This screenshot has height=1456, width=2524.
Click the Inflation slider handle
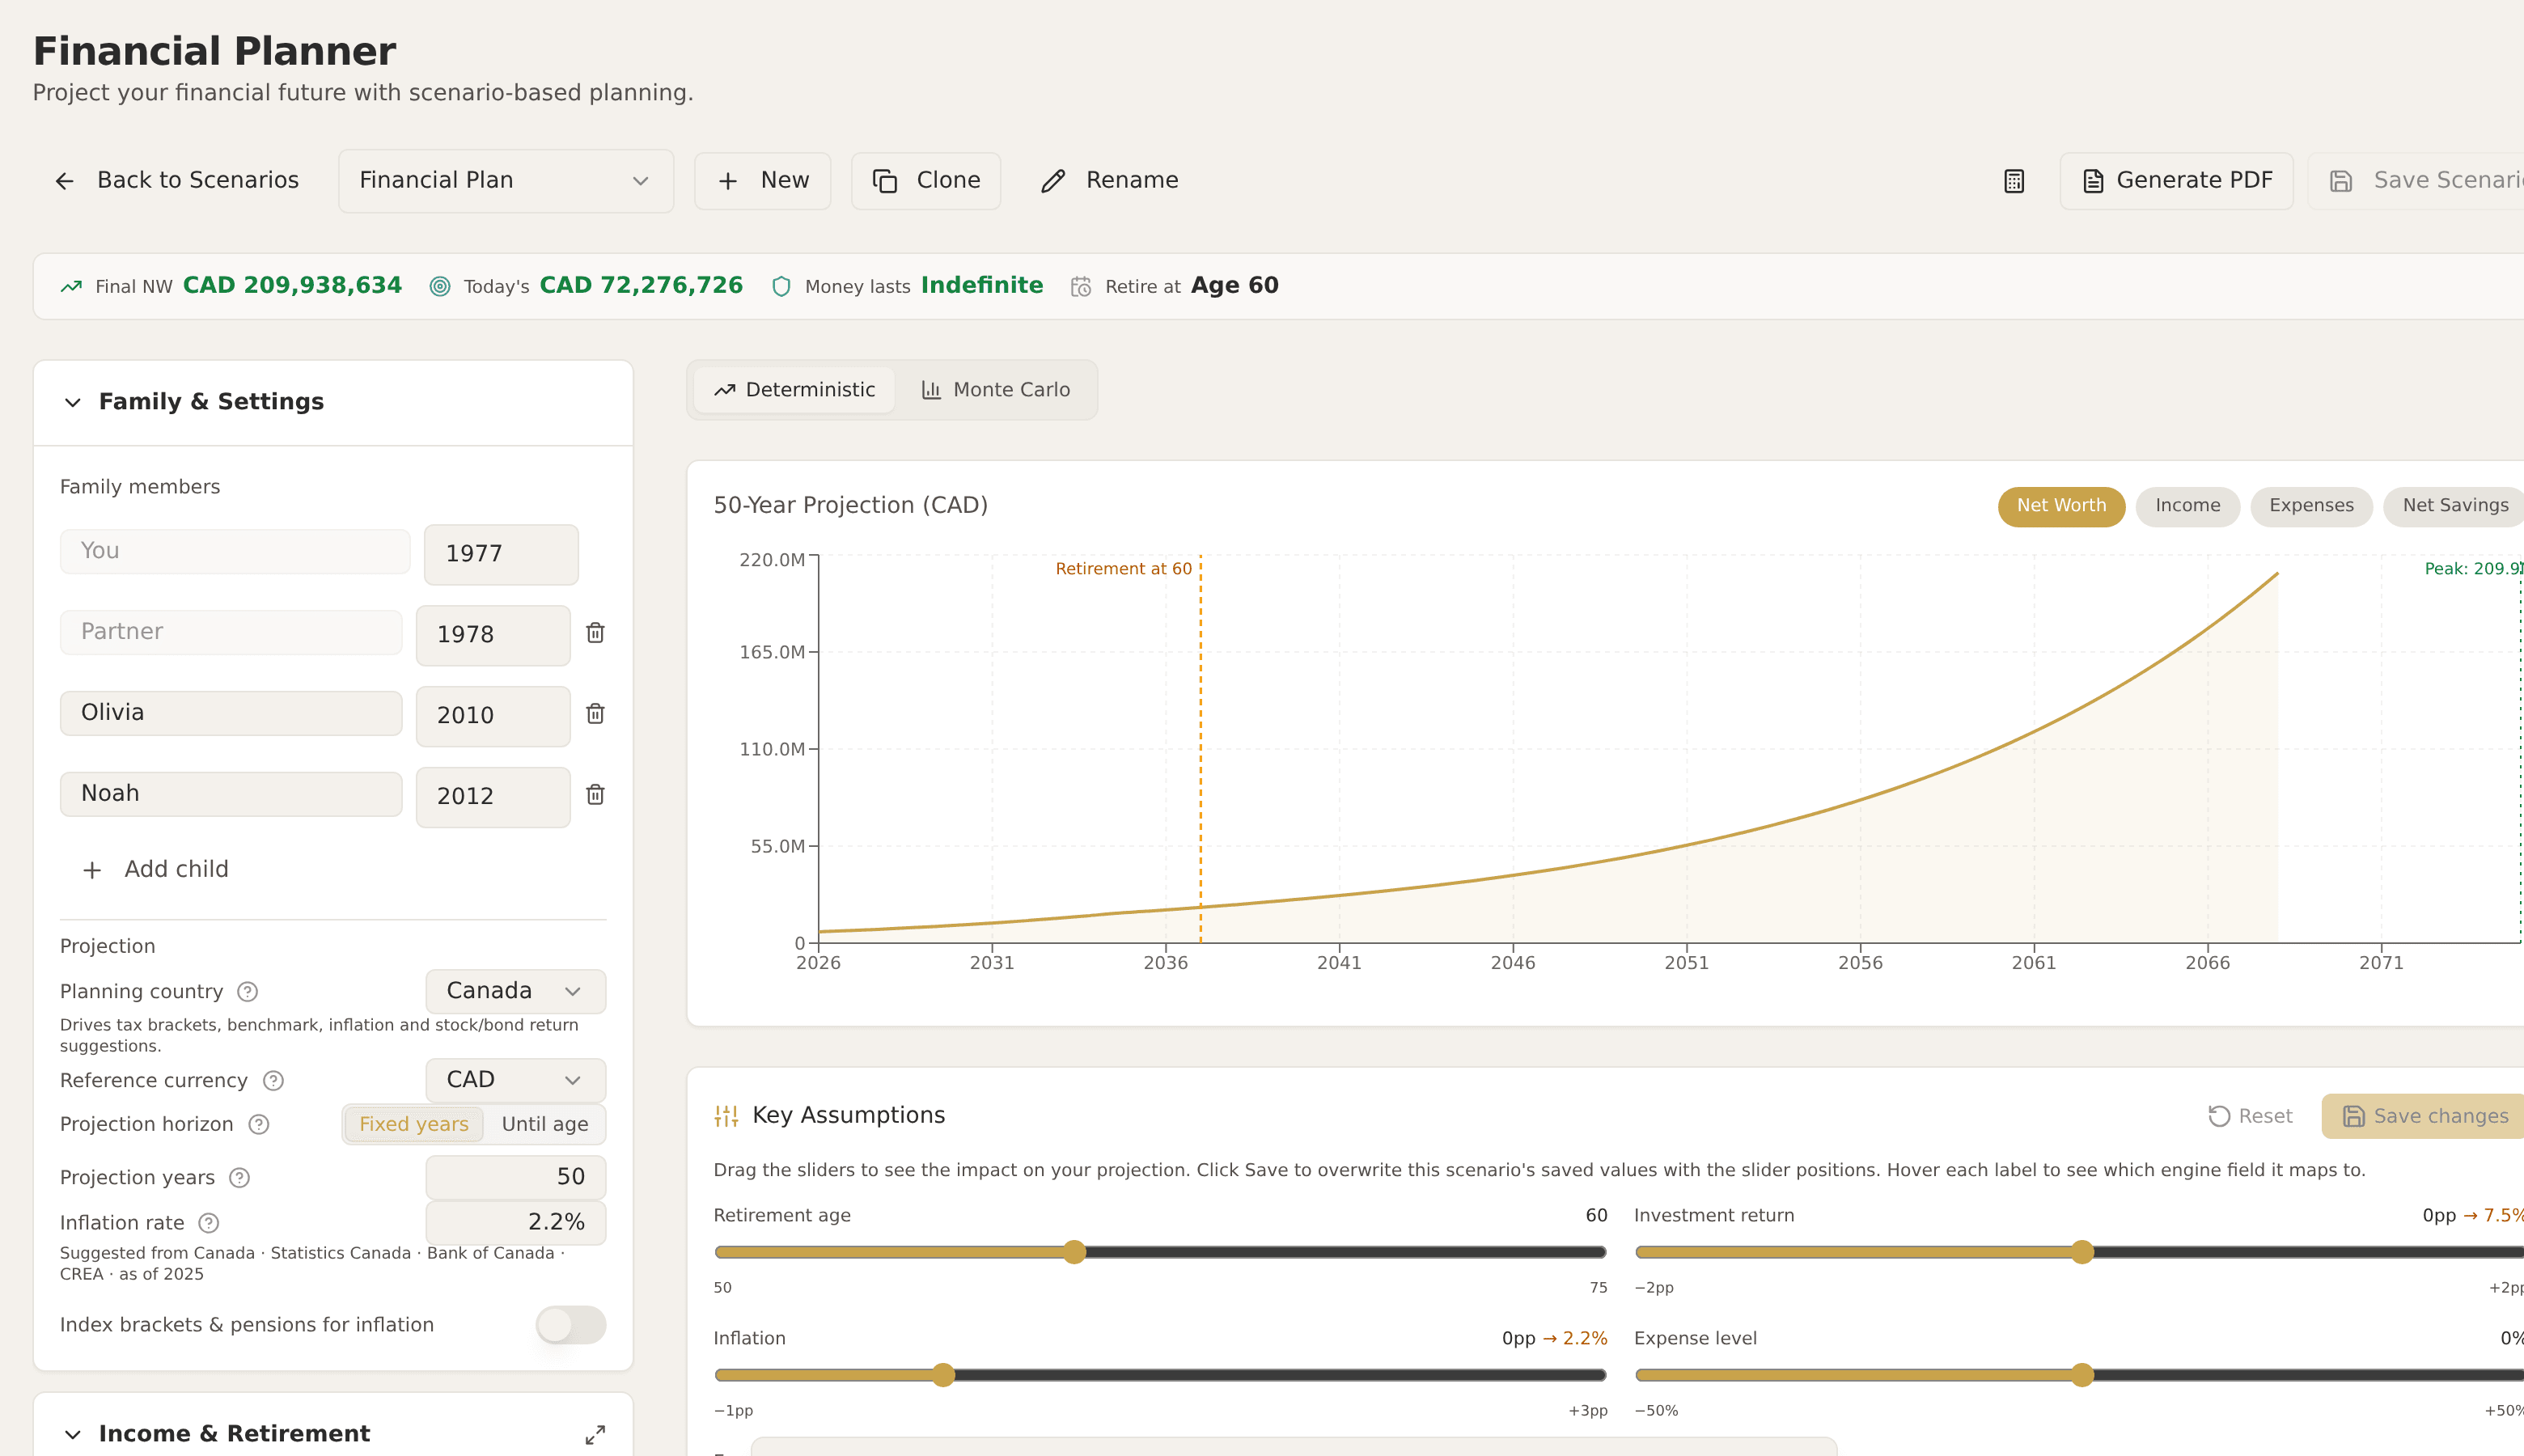click(x=943, y=1375)
